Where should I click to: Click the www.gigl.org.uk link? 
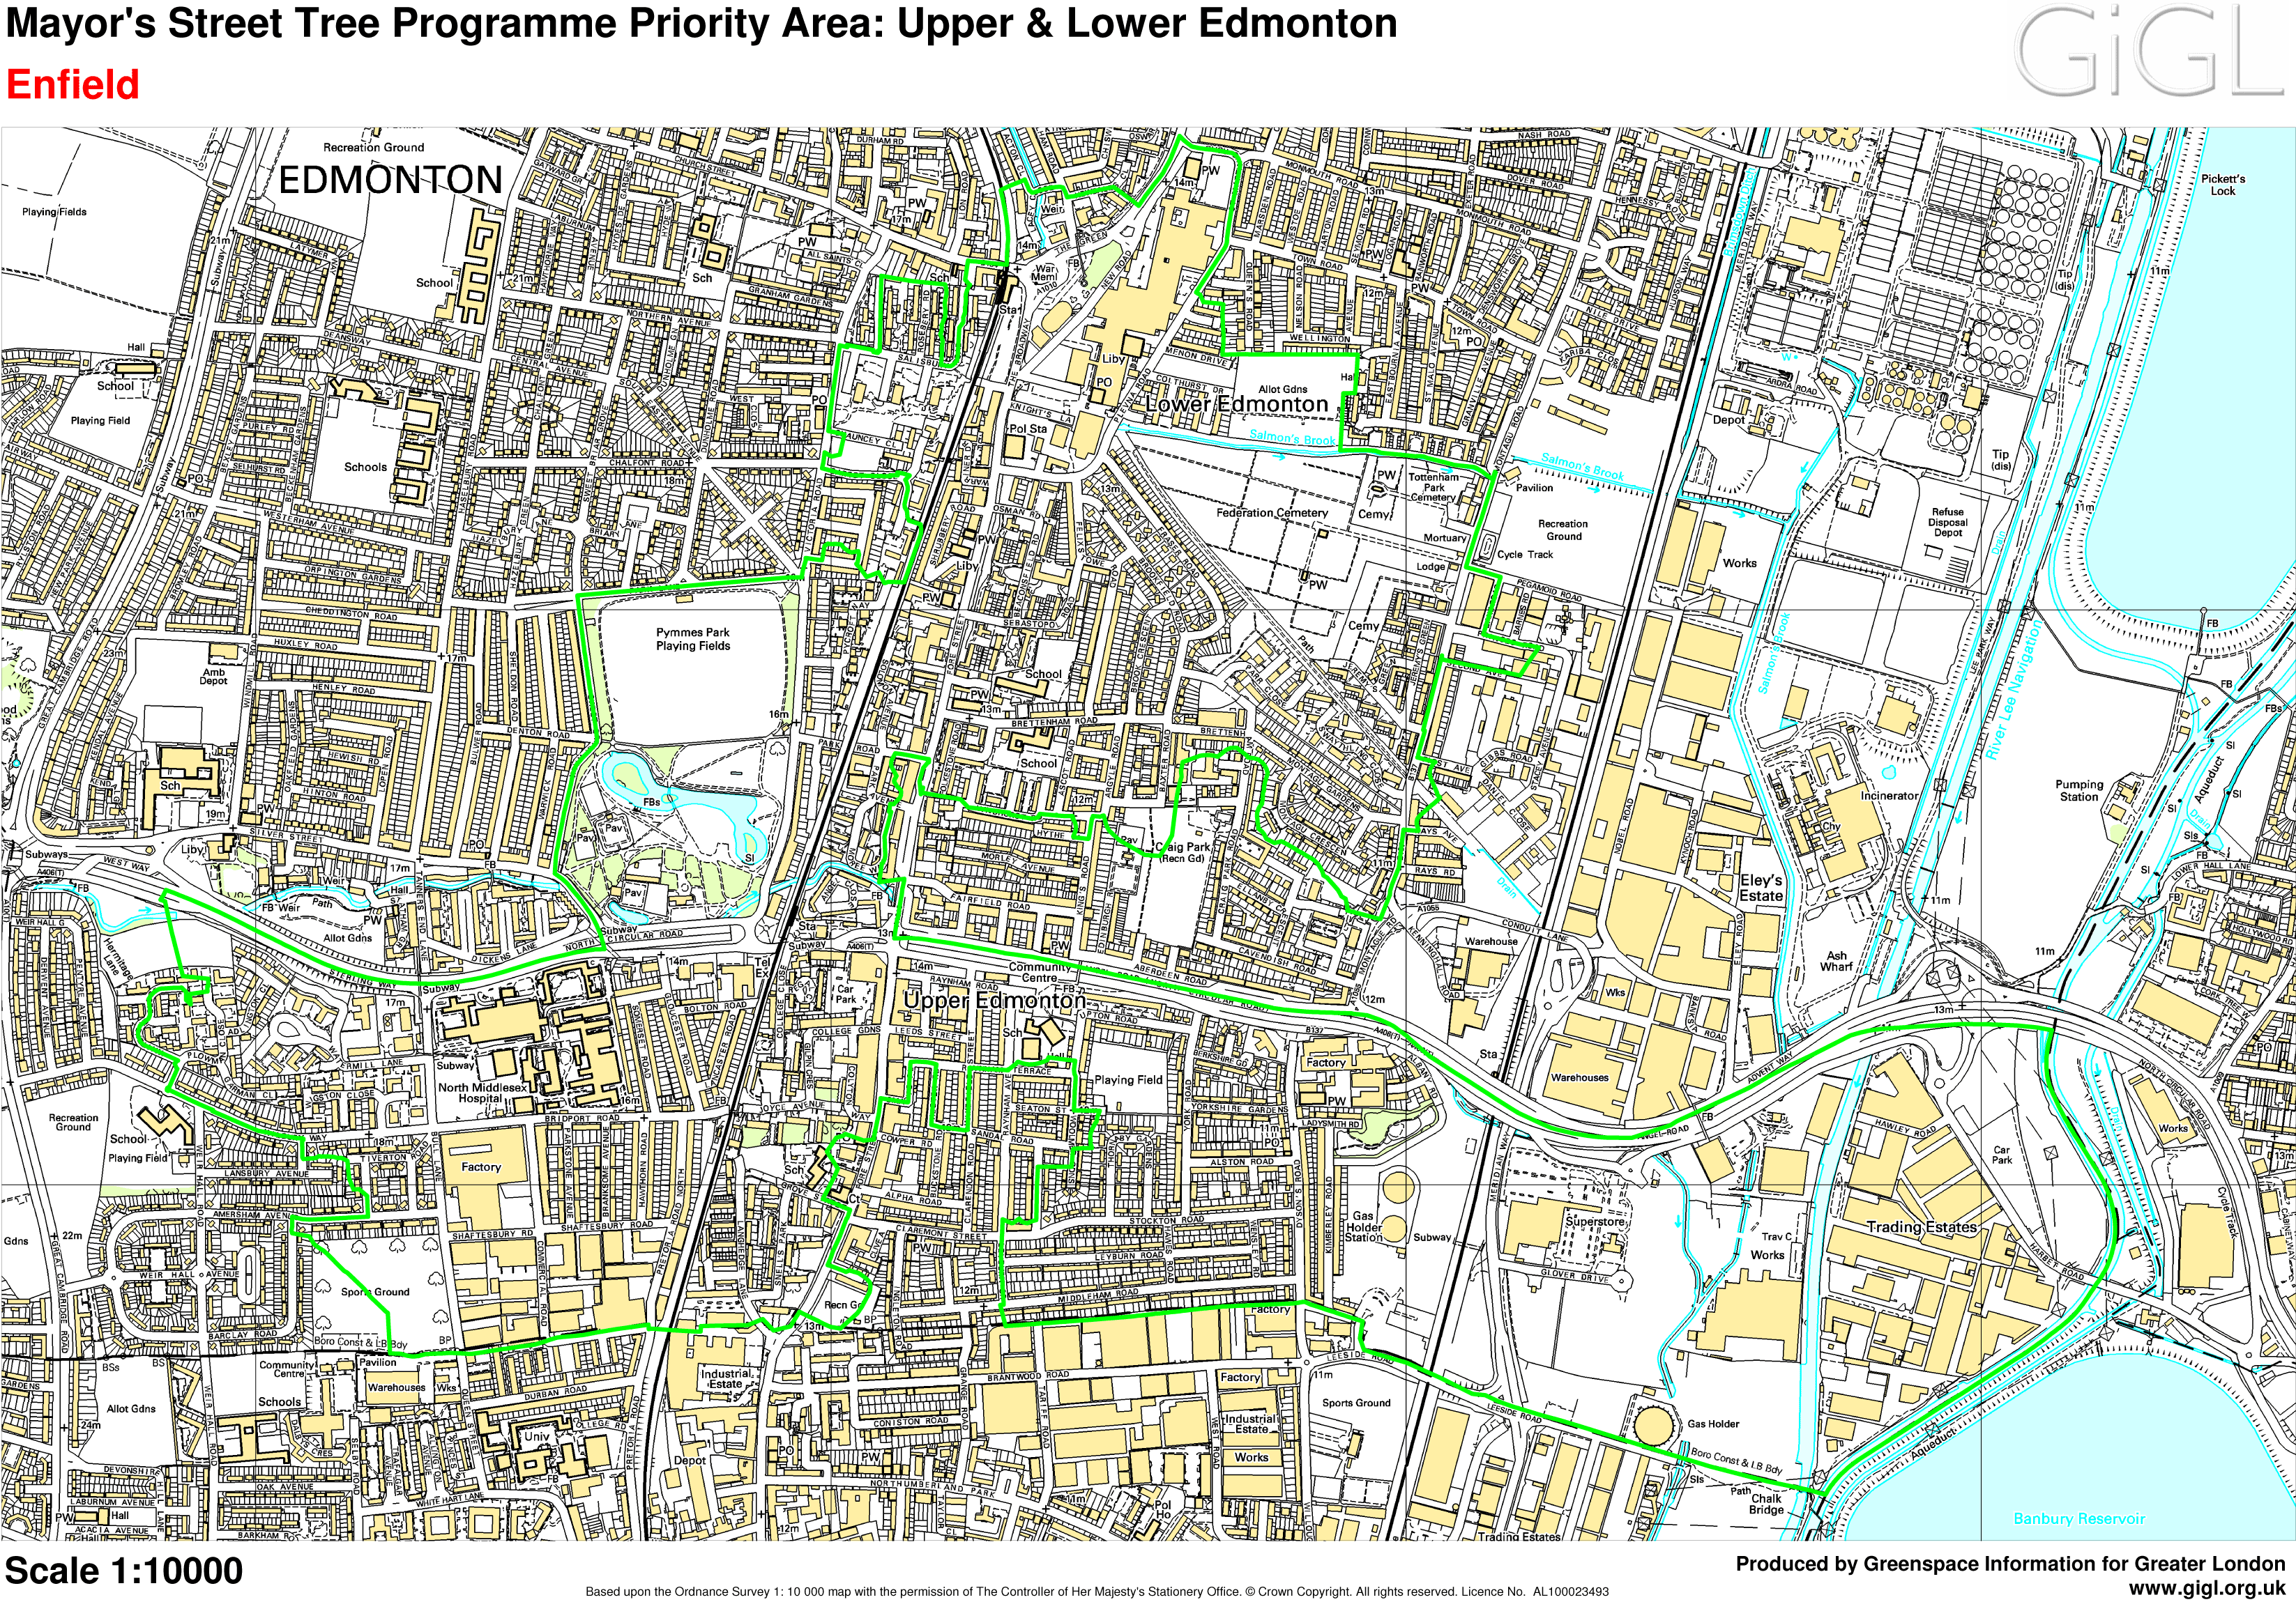2206,1588
